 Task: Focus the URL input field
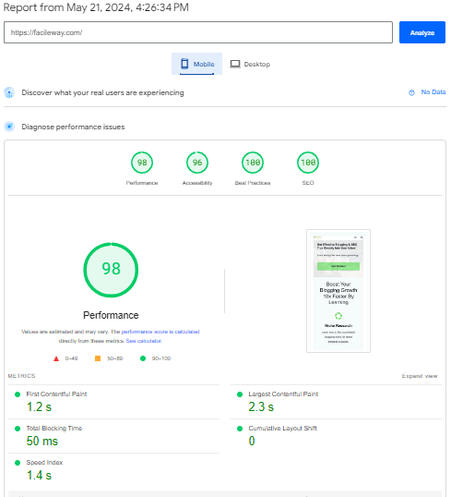(198, 32)
